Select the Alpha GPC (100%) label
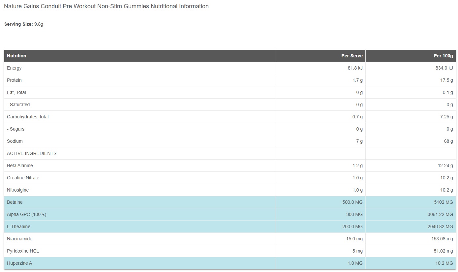The width and height of the screenshot is (458, 272). point(27,214)
